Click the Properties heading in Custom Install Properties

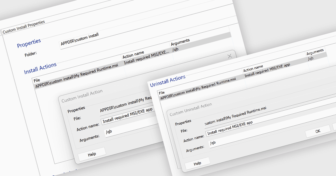tap(29, 43)
